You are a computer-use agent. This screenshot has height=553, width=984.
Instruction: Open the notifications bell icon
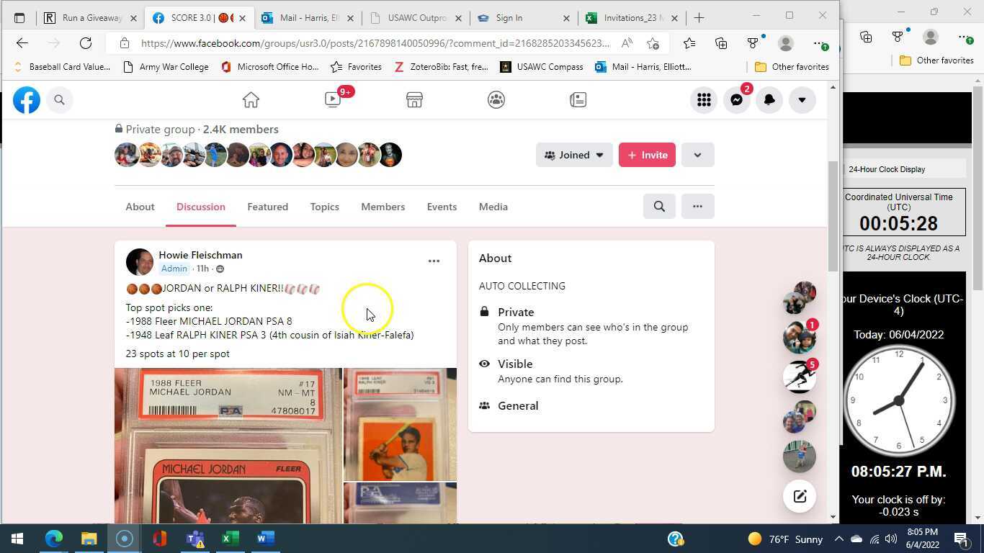click(x=769, y=100)
